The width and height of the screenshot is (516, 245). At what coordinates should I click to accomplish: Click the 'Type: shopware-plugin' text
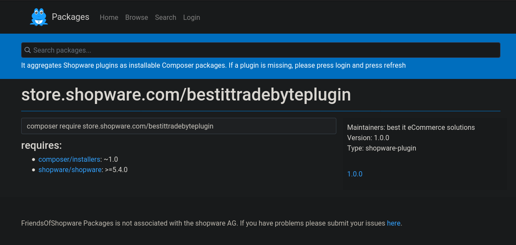pos(382,148)
